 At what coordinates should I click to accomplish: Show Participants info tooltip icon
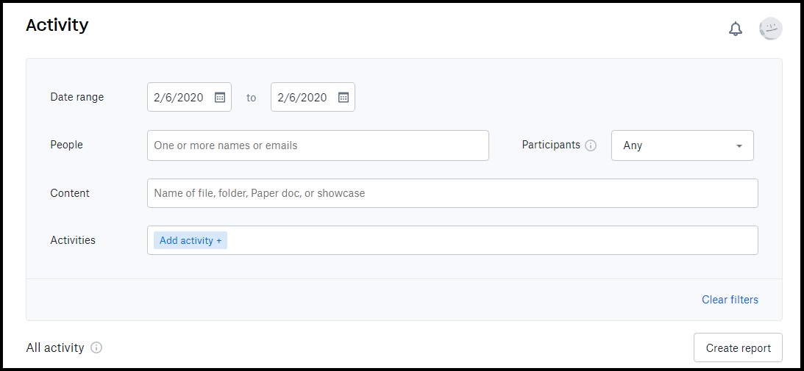click(x=591, y=145)
